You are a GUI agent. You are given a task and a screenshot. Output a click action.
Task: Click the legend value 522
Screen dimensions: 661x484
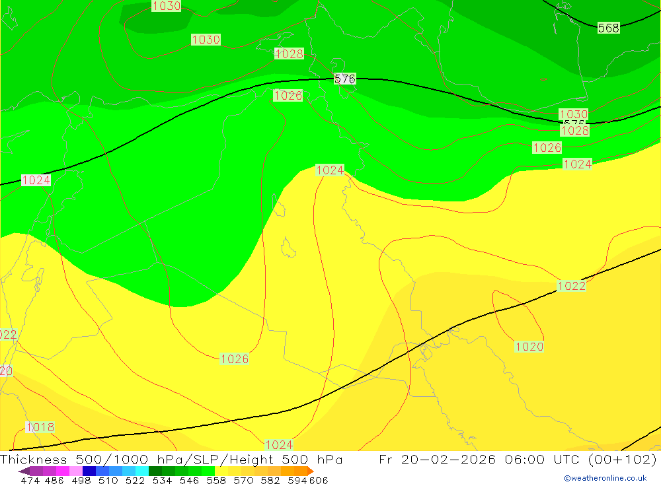coord(136,481)
